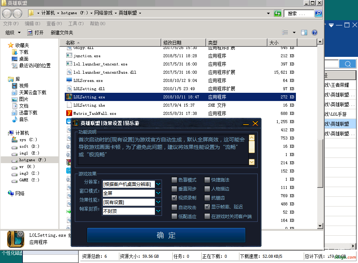Image resolution: width=358 pixels, height=263 pixels.
Task: Enable the 垂直同步 checkbox
Action: [x=174, y=189]
